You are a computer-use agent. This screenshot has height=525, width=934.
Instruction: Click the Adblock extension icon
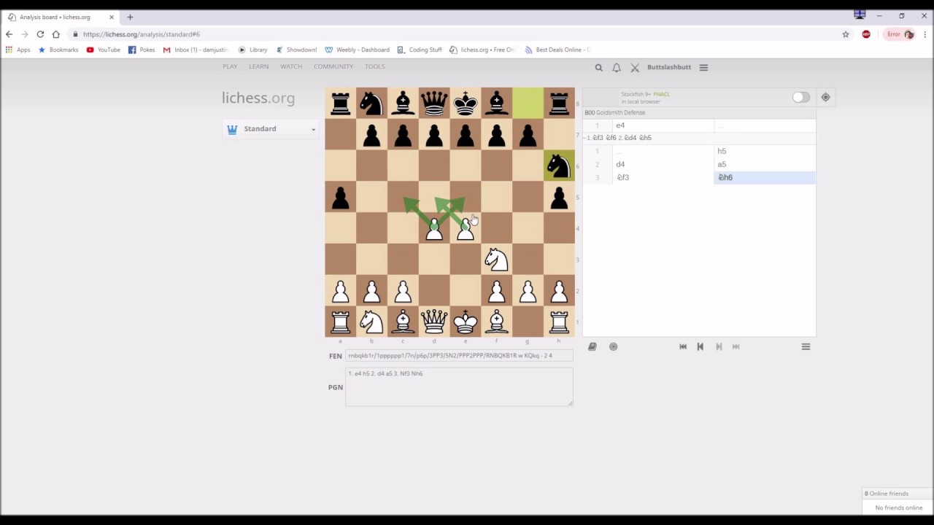pyautogui.click(x=866, y=34)
